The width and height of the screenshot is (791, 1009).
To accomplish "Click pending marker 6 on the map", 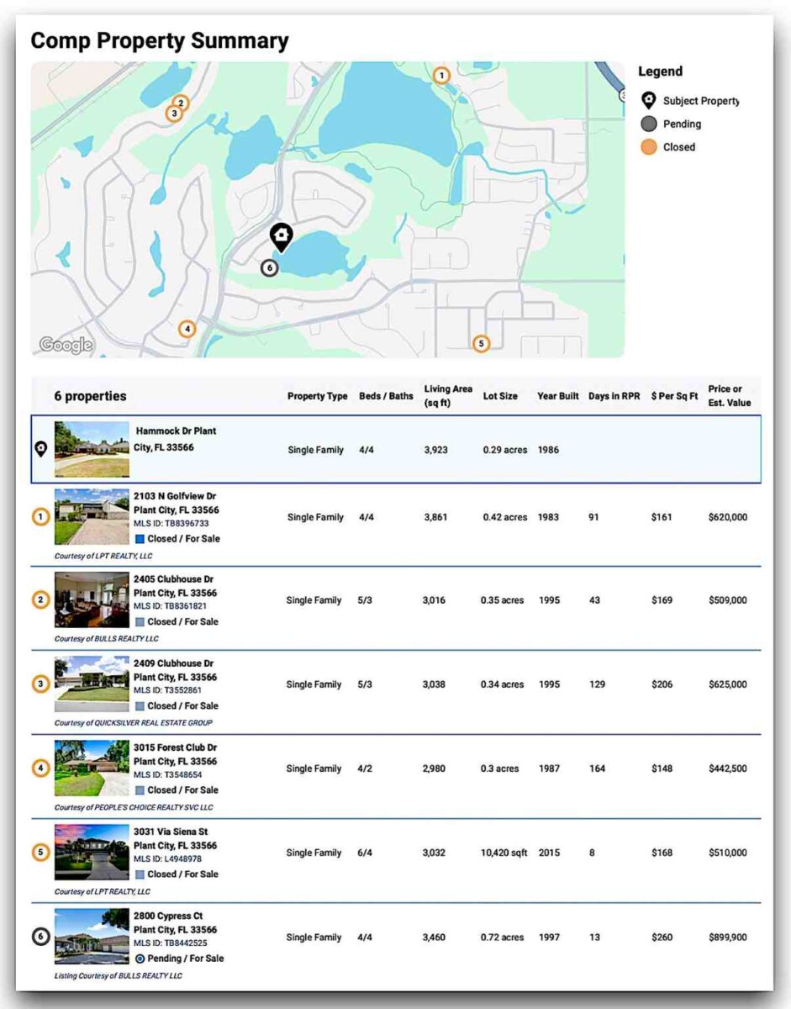I will [x=268, y=268].
